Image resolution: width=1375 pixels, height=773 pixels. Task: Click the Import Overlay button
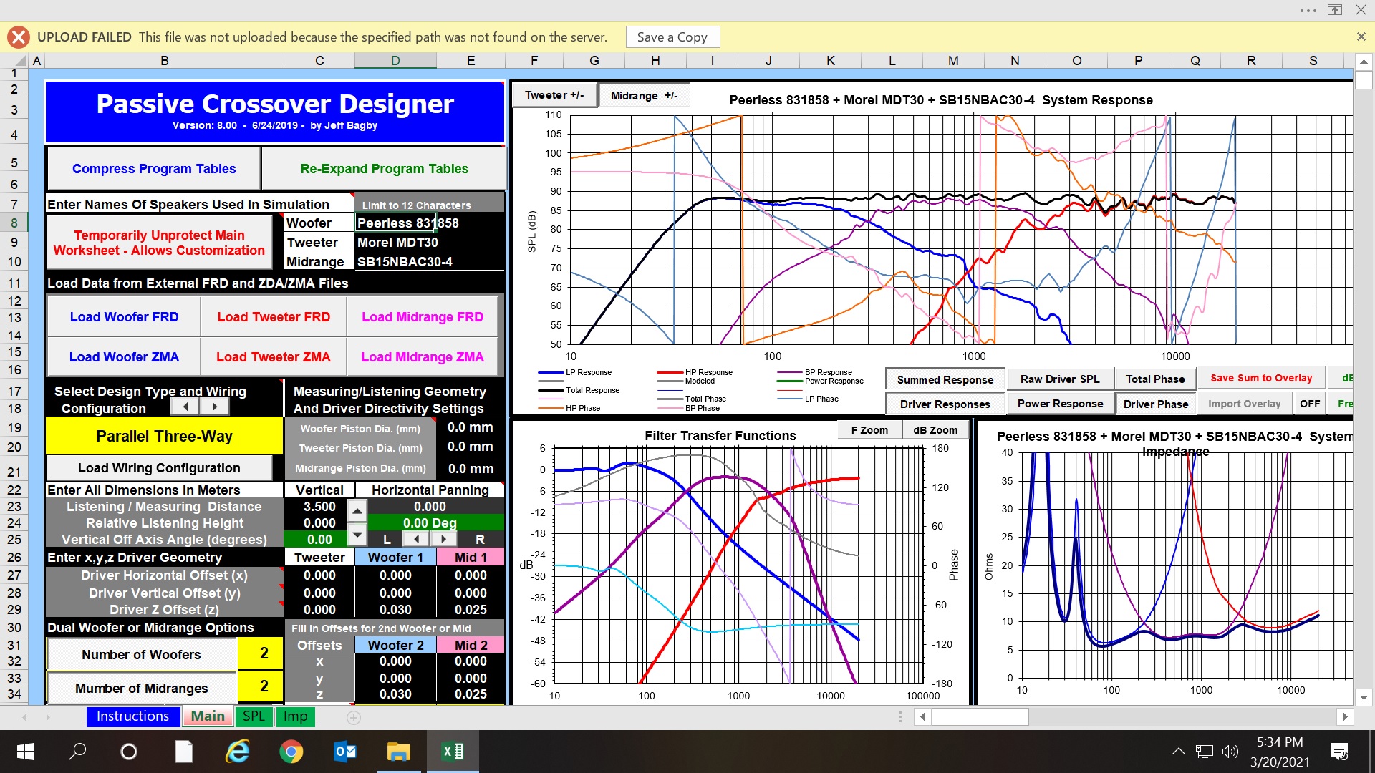coord(1244,404)
